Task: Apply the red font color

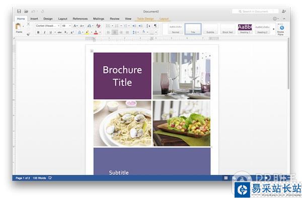Action: [x=96, y=32]
